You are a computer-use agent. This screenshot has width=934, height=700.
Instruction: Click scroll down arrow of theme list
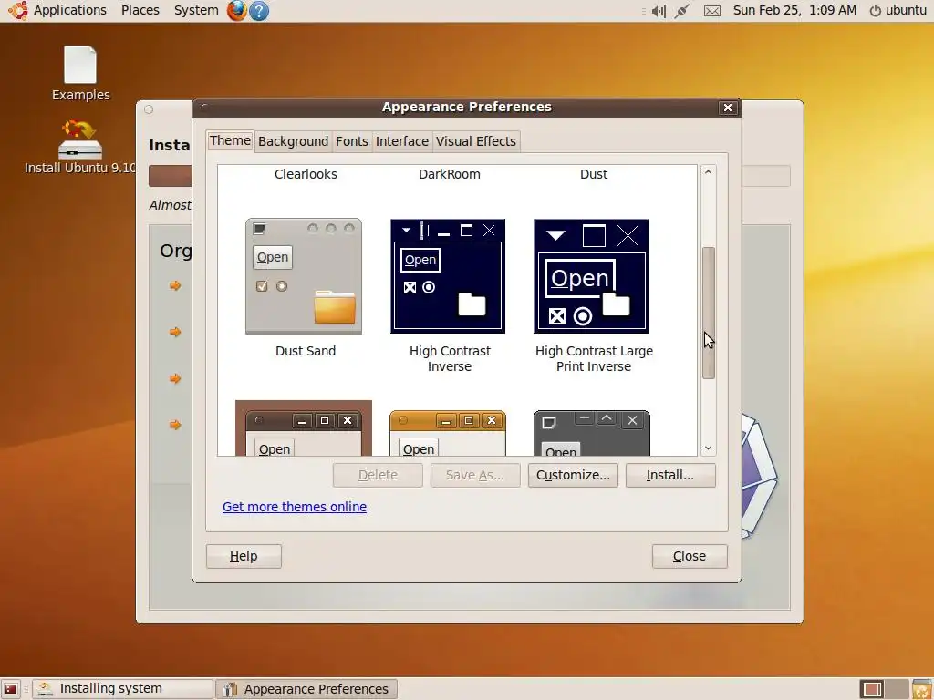[x=708, y=448]
